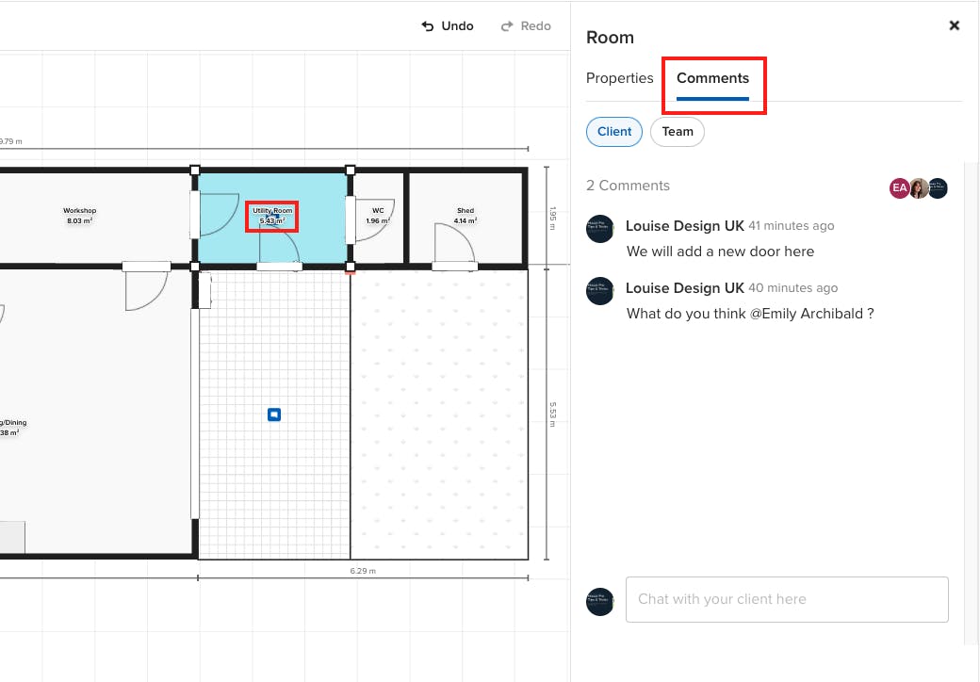Image resolution: width=980 pixels, height=682 pixels.
Task: Click the '@Emily Archibald' mention
Action: pos(807,314)
